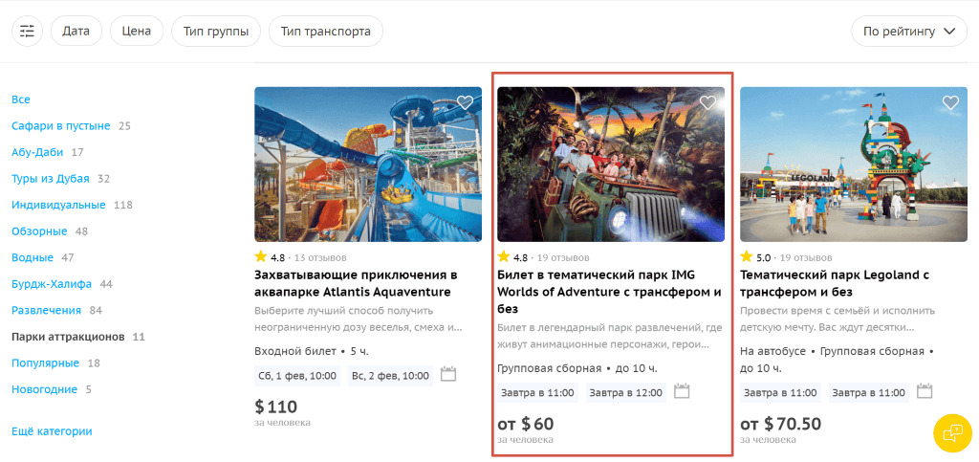Select the Сафари в пустыне category

click(60, 126)
